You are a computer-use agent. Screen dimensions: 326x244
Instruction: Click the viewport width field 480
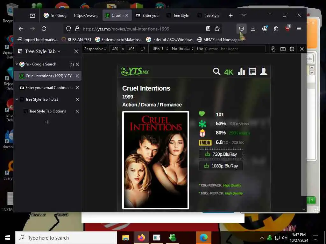tap(115, 49)
